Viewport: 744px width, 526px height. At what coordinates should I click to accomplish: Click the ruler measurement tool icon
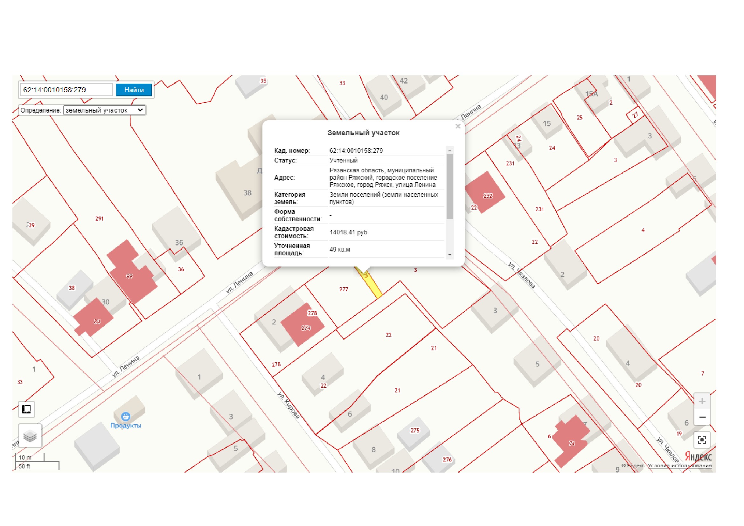(x=26, y=409)
